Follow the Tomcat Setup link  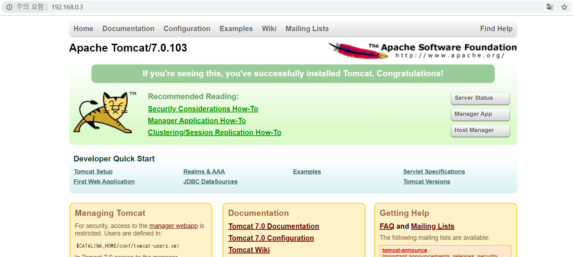tap(93, 172)
